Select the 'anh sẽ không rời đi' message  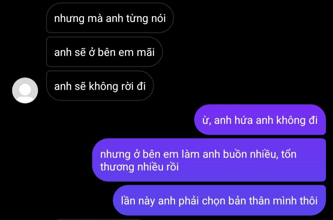click(100, 86)
